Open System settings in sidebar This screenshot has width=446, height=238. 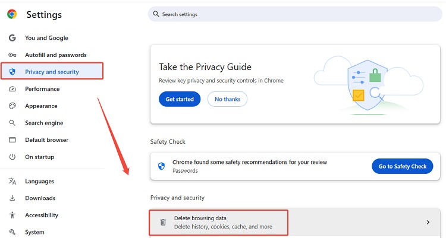[x=34, y=232]
